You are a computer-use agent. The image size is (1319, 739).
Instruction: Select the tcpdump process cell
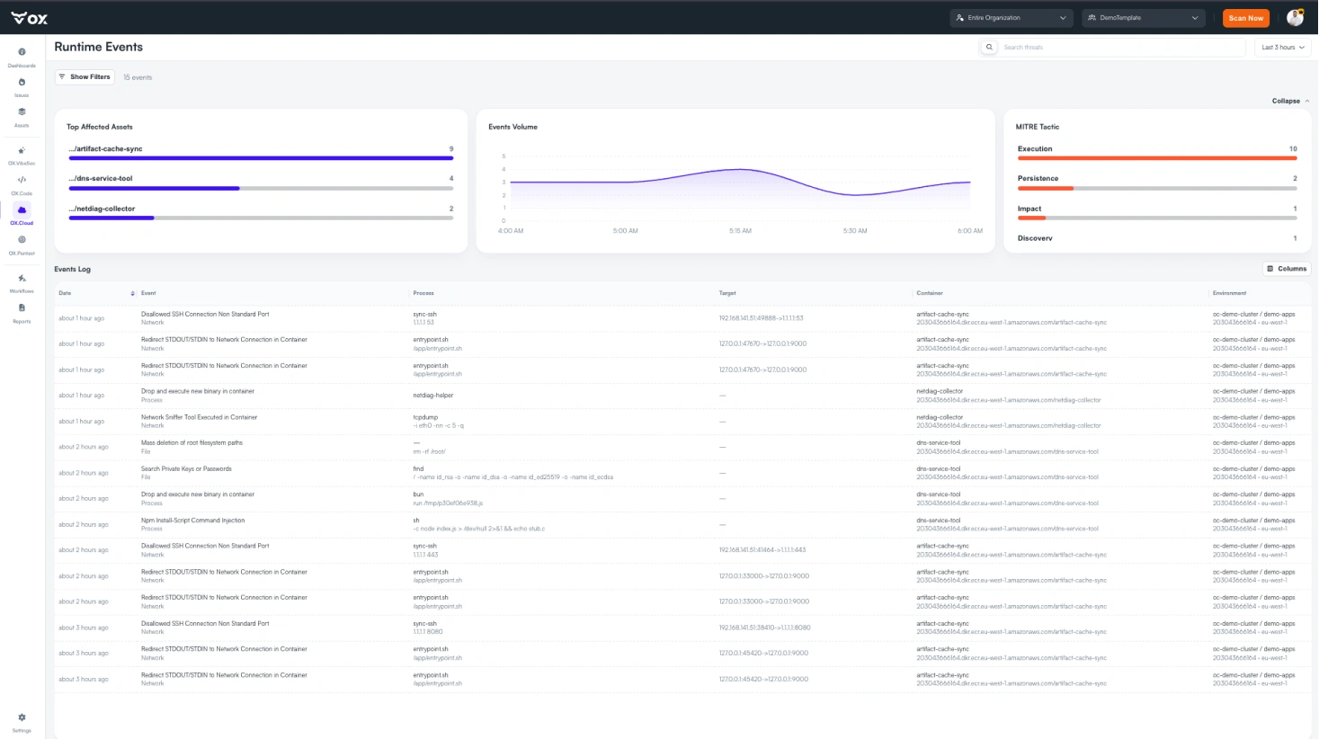(x=424, y=417)
